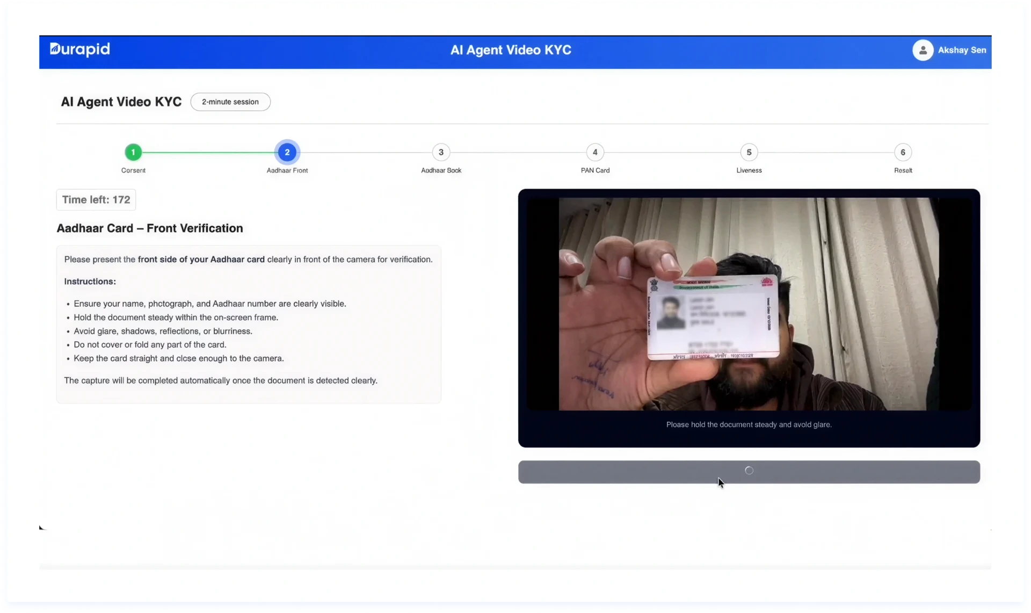Click the AI Agent Video KYC header title
This screenshot has height=613, width=1031.
[511, 50]
